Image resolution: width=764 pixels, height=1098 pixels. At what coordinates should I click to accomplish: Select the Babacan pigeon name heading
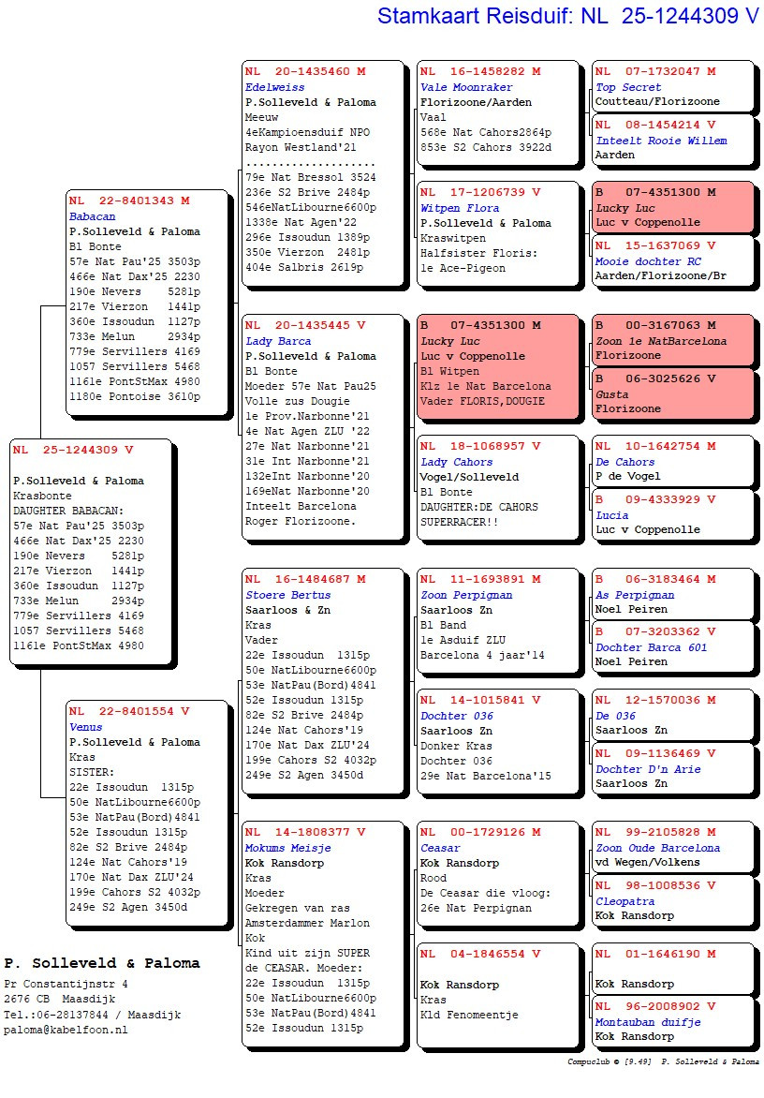pyautogui.click(x=92, y=216)
